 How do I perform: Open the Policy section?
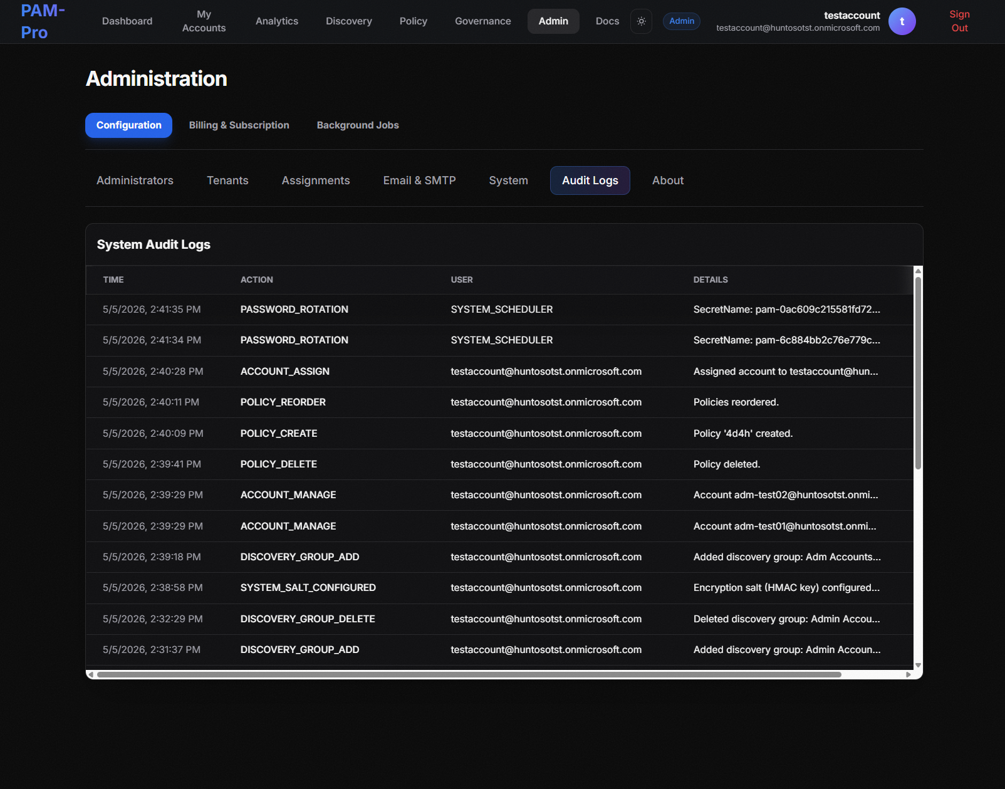[414, 21]
